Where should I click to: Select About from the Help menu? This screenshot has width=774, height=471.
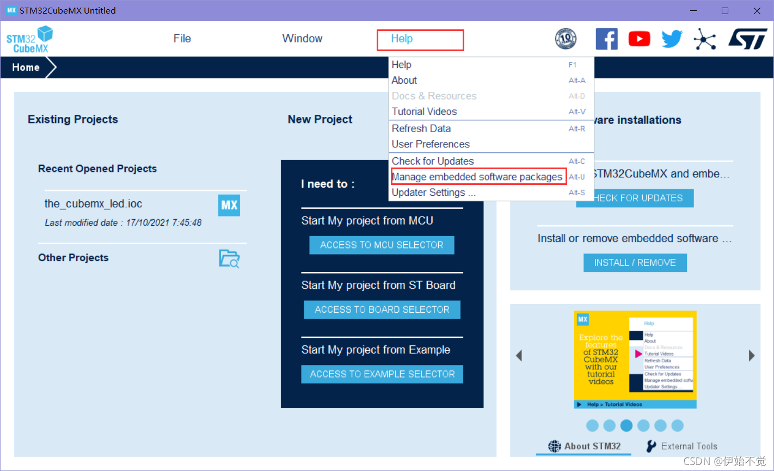(x=491, y=80)
